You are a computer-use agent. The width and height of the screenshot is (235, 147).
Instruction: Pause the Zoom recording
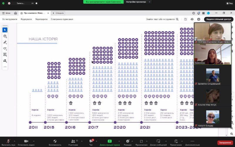point(32,3)
